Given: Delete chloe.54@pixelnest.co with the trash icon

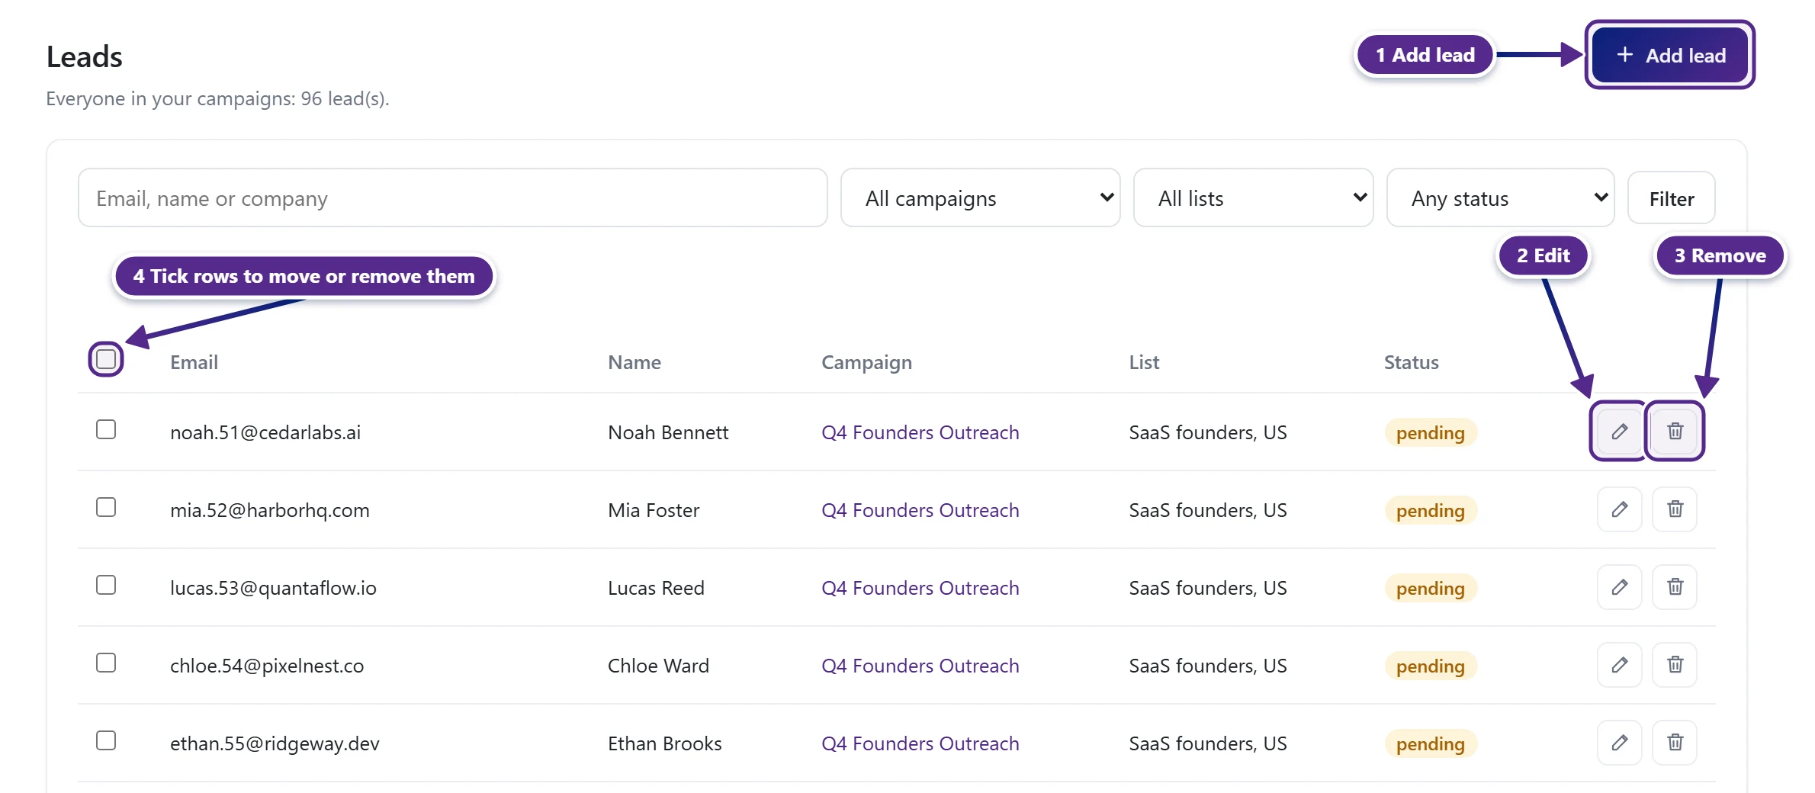Looking at the screenshot, I should (x=1675, y=665).
